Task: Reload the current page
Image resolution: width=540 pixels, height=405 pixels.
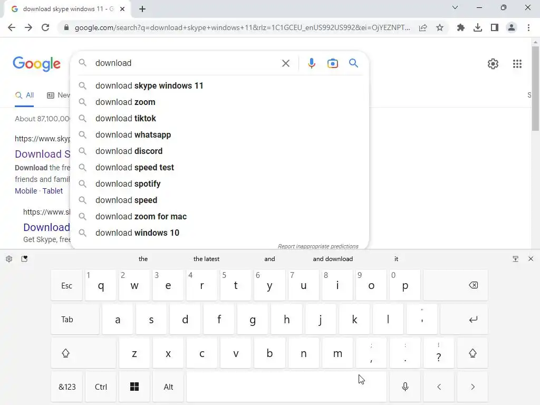Action: [x=45, y=27]
